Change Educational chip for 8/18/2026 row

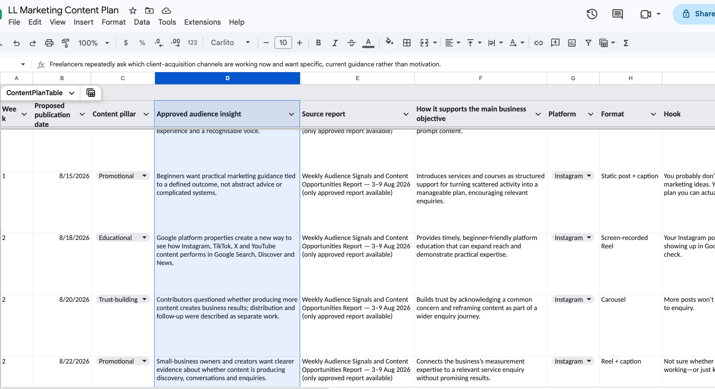[122, 238]
